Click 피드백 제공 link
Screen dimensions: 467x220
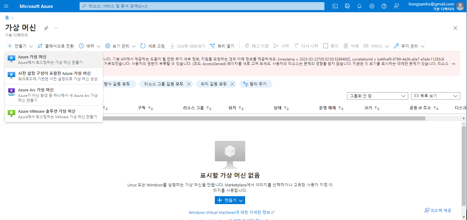[x=438, y=211]
